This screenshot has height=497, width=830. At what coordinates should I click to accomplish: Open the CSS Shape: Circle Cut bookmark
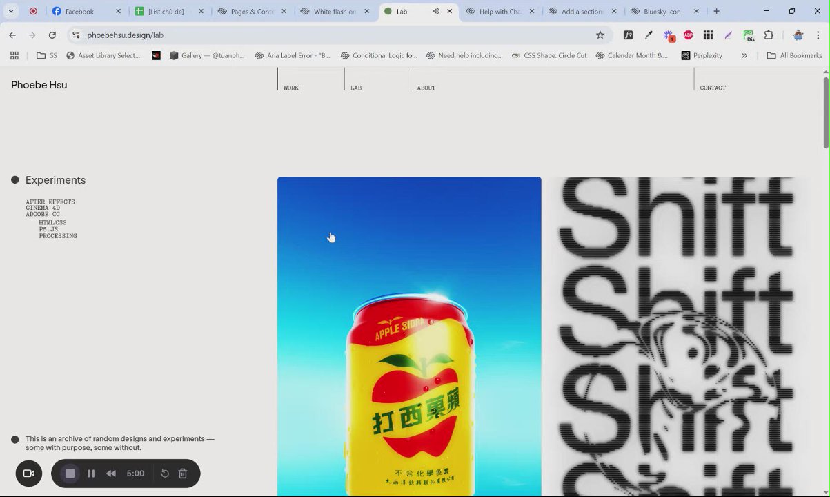click(549, 55)
